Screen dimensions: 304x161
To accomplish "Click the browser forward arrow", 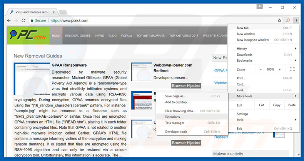I will tap(16, 20).
